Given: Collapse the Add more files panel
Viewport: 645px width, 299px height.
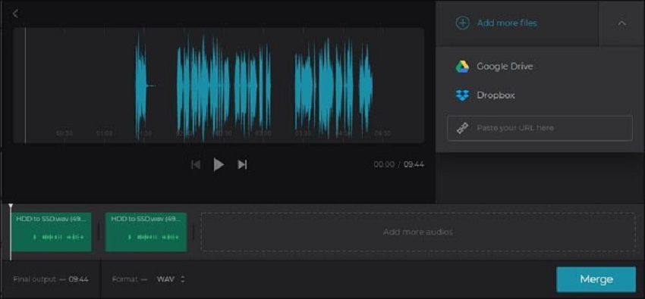Looking at the screenshot, I should [x=621, y=23].
